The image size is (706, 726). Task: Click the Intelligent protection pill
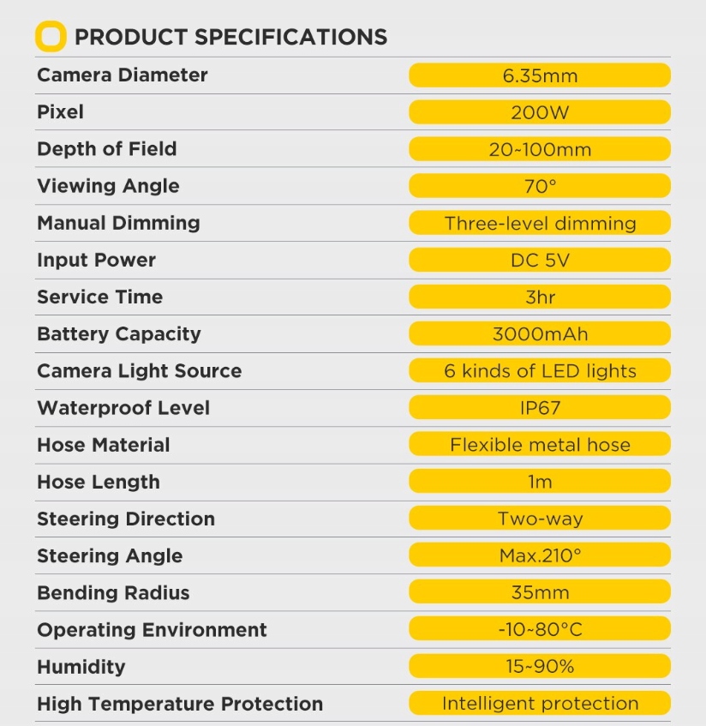(x=540, y=704)
